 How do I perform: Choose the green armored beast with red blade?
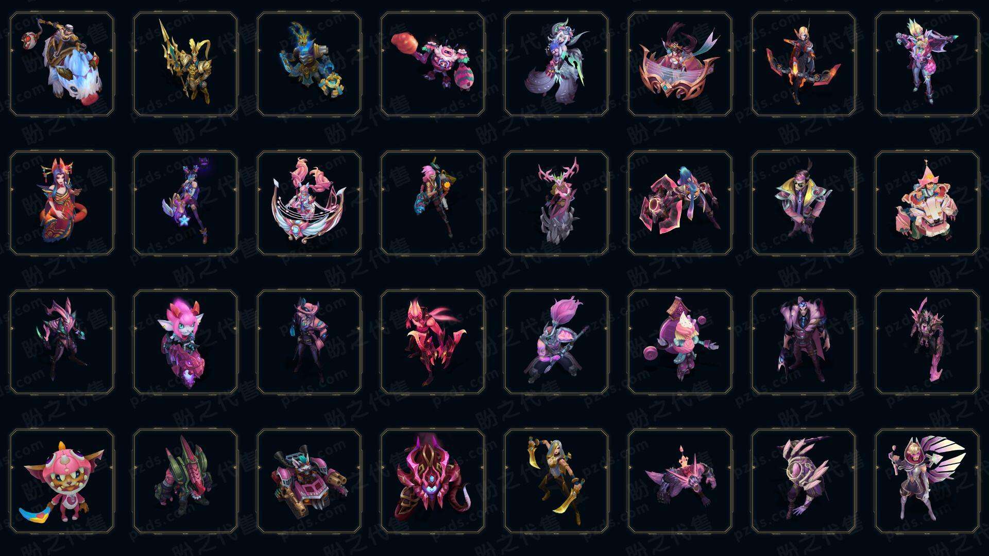click(x=185, y=481)
